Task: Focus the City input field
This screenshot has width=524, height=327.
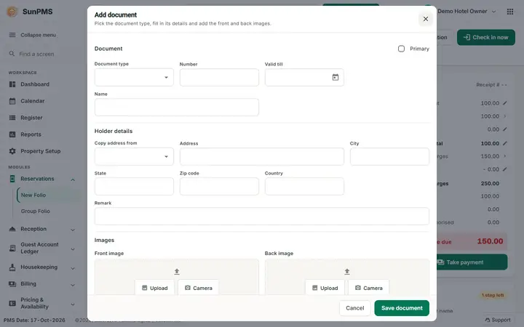Action: [x=389, y=156]
